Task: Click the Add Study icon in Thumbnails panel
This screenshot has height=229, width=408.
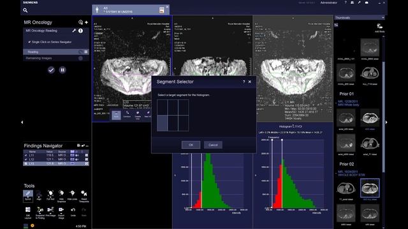Action: tap(380, 27)
